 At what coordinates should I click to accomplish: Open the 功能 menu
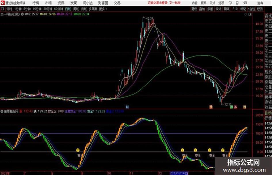[x=195, y=3]
